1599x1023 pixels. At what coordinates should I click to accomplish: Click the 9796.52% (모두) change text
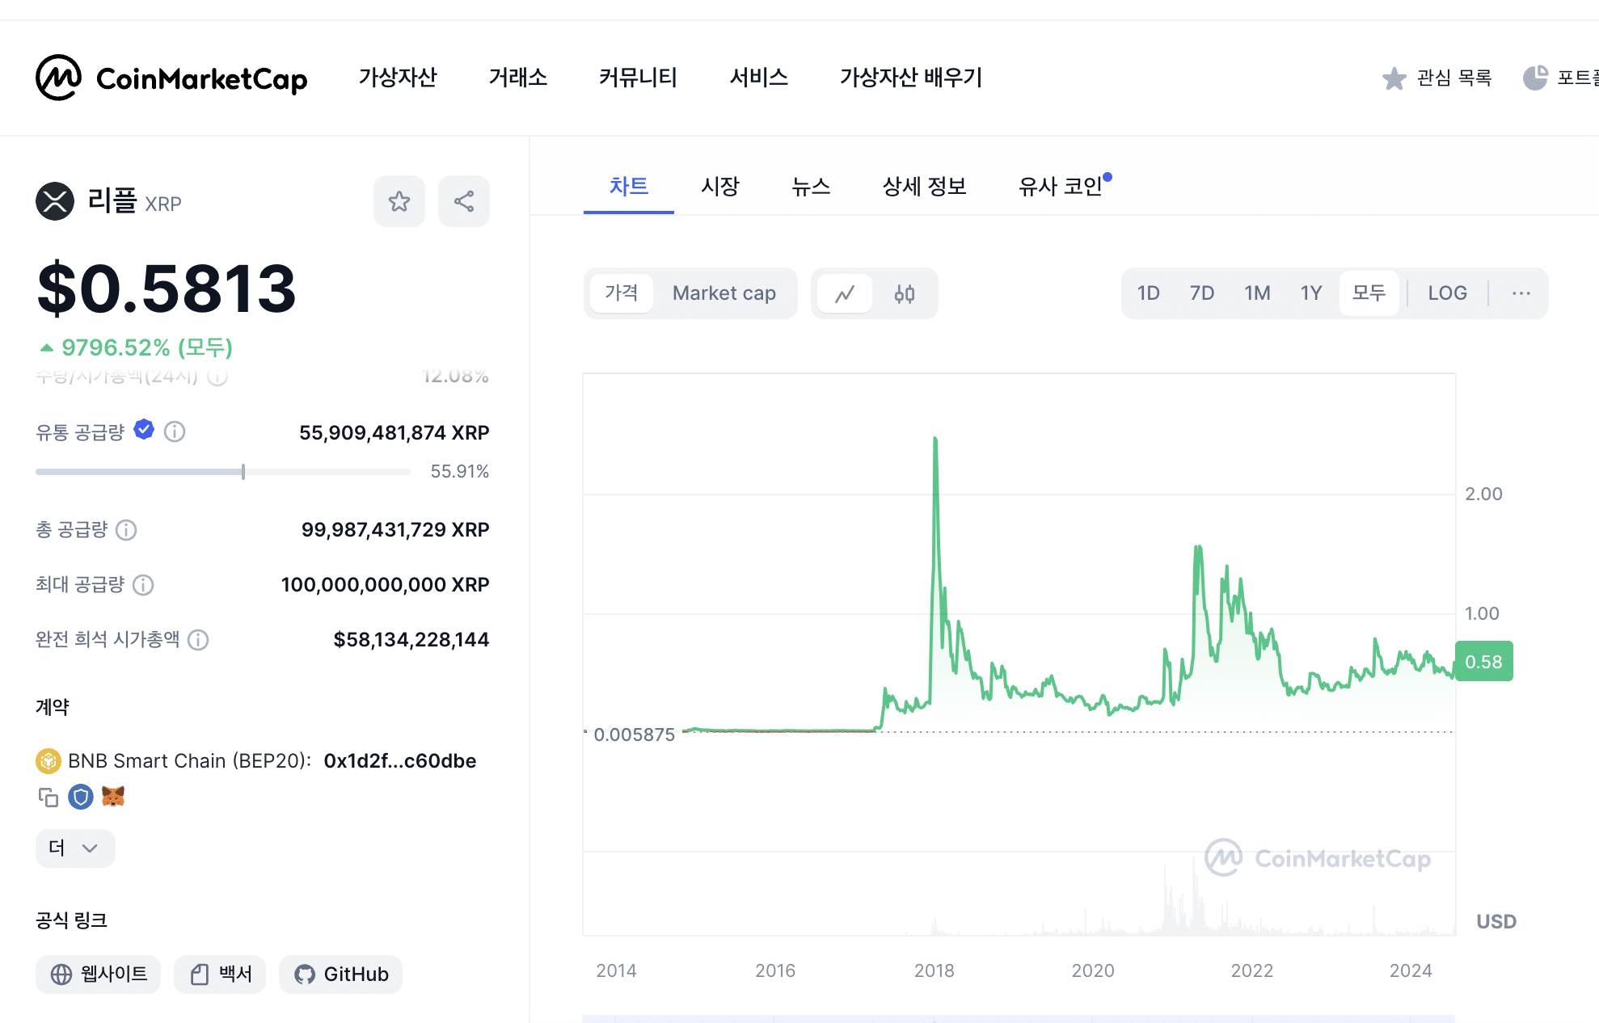pyautogui.click(x=147, y=347)
